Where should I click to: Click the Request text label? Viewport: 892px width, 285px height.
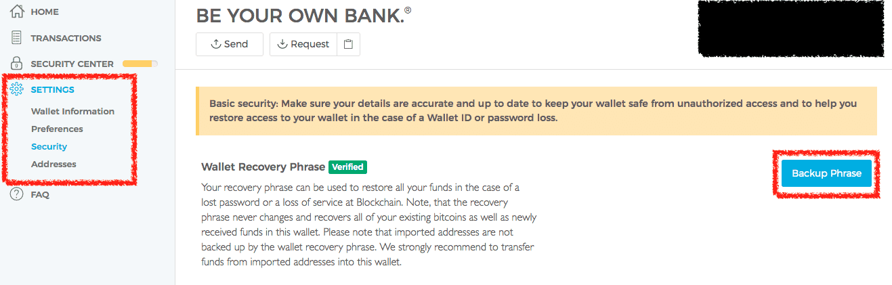(310, 44)
